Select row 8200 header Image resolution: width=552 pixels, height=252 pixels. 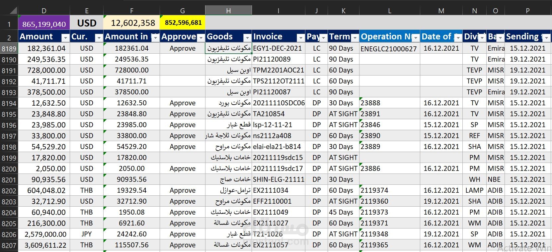tap(9, 169)
